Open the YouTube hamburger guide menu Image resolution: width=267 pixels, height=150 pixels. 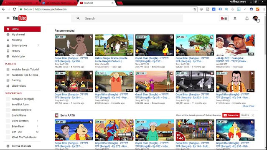(x=8, y=18)
